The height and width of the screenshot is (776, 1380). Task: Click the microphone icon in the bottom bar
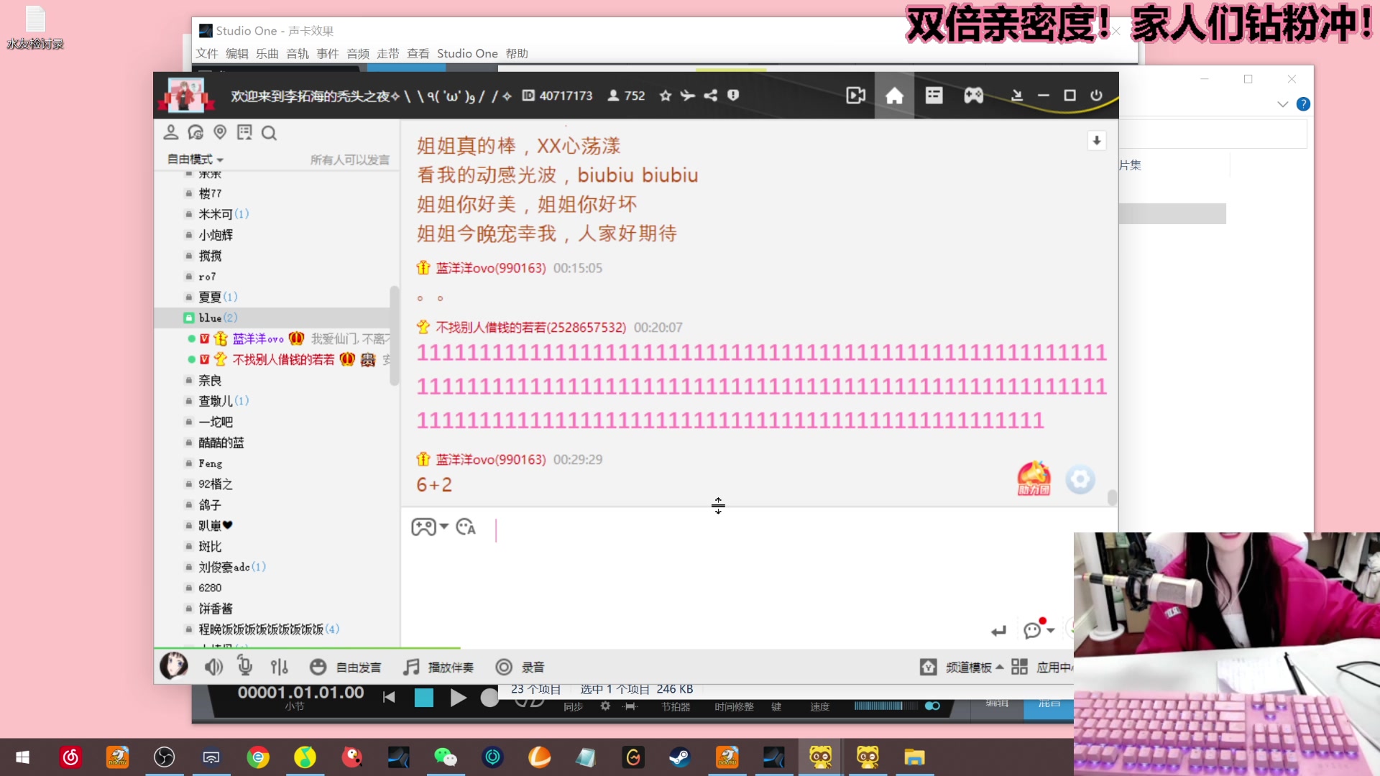pos(244,667)
